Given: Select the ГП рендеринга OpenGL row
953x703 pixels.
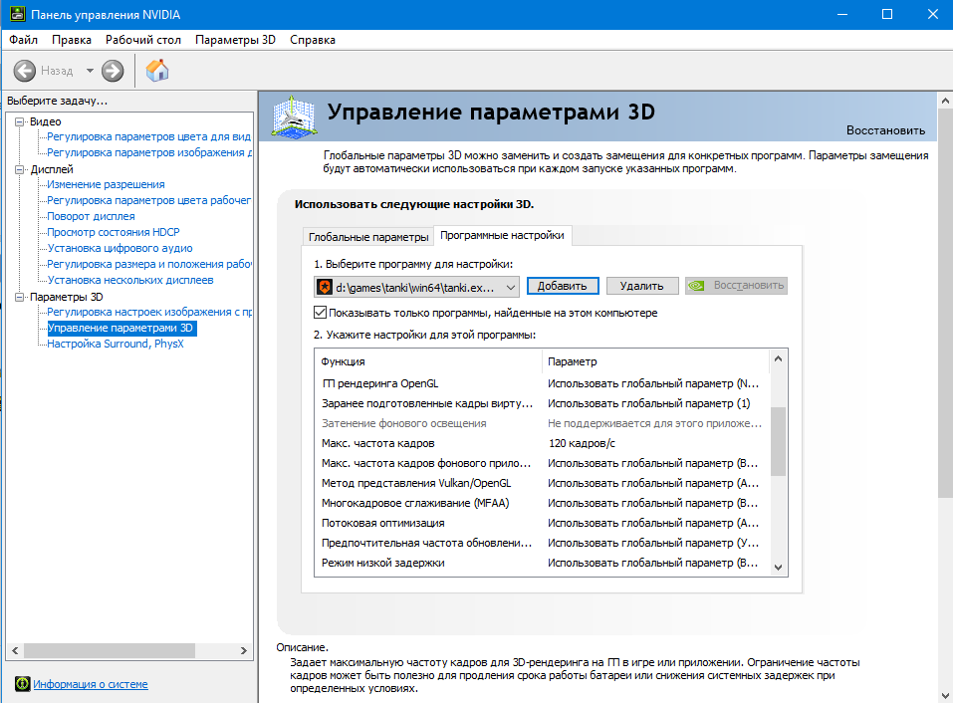Looking at the screenshot, I should (542, 383).
